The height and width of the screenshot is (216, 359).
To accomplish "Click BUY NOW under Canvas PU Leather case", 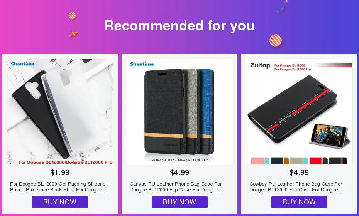I will pos(179,202).
